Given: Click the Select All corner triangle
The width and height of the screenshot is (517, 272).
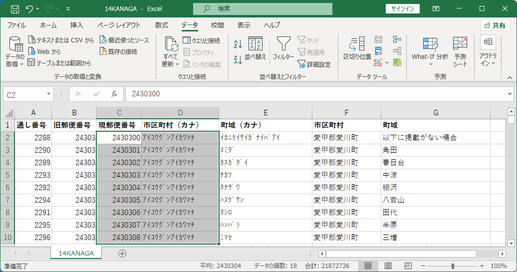Looking at the screenshot, I should click(x=8, y=113).
